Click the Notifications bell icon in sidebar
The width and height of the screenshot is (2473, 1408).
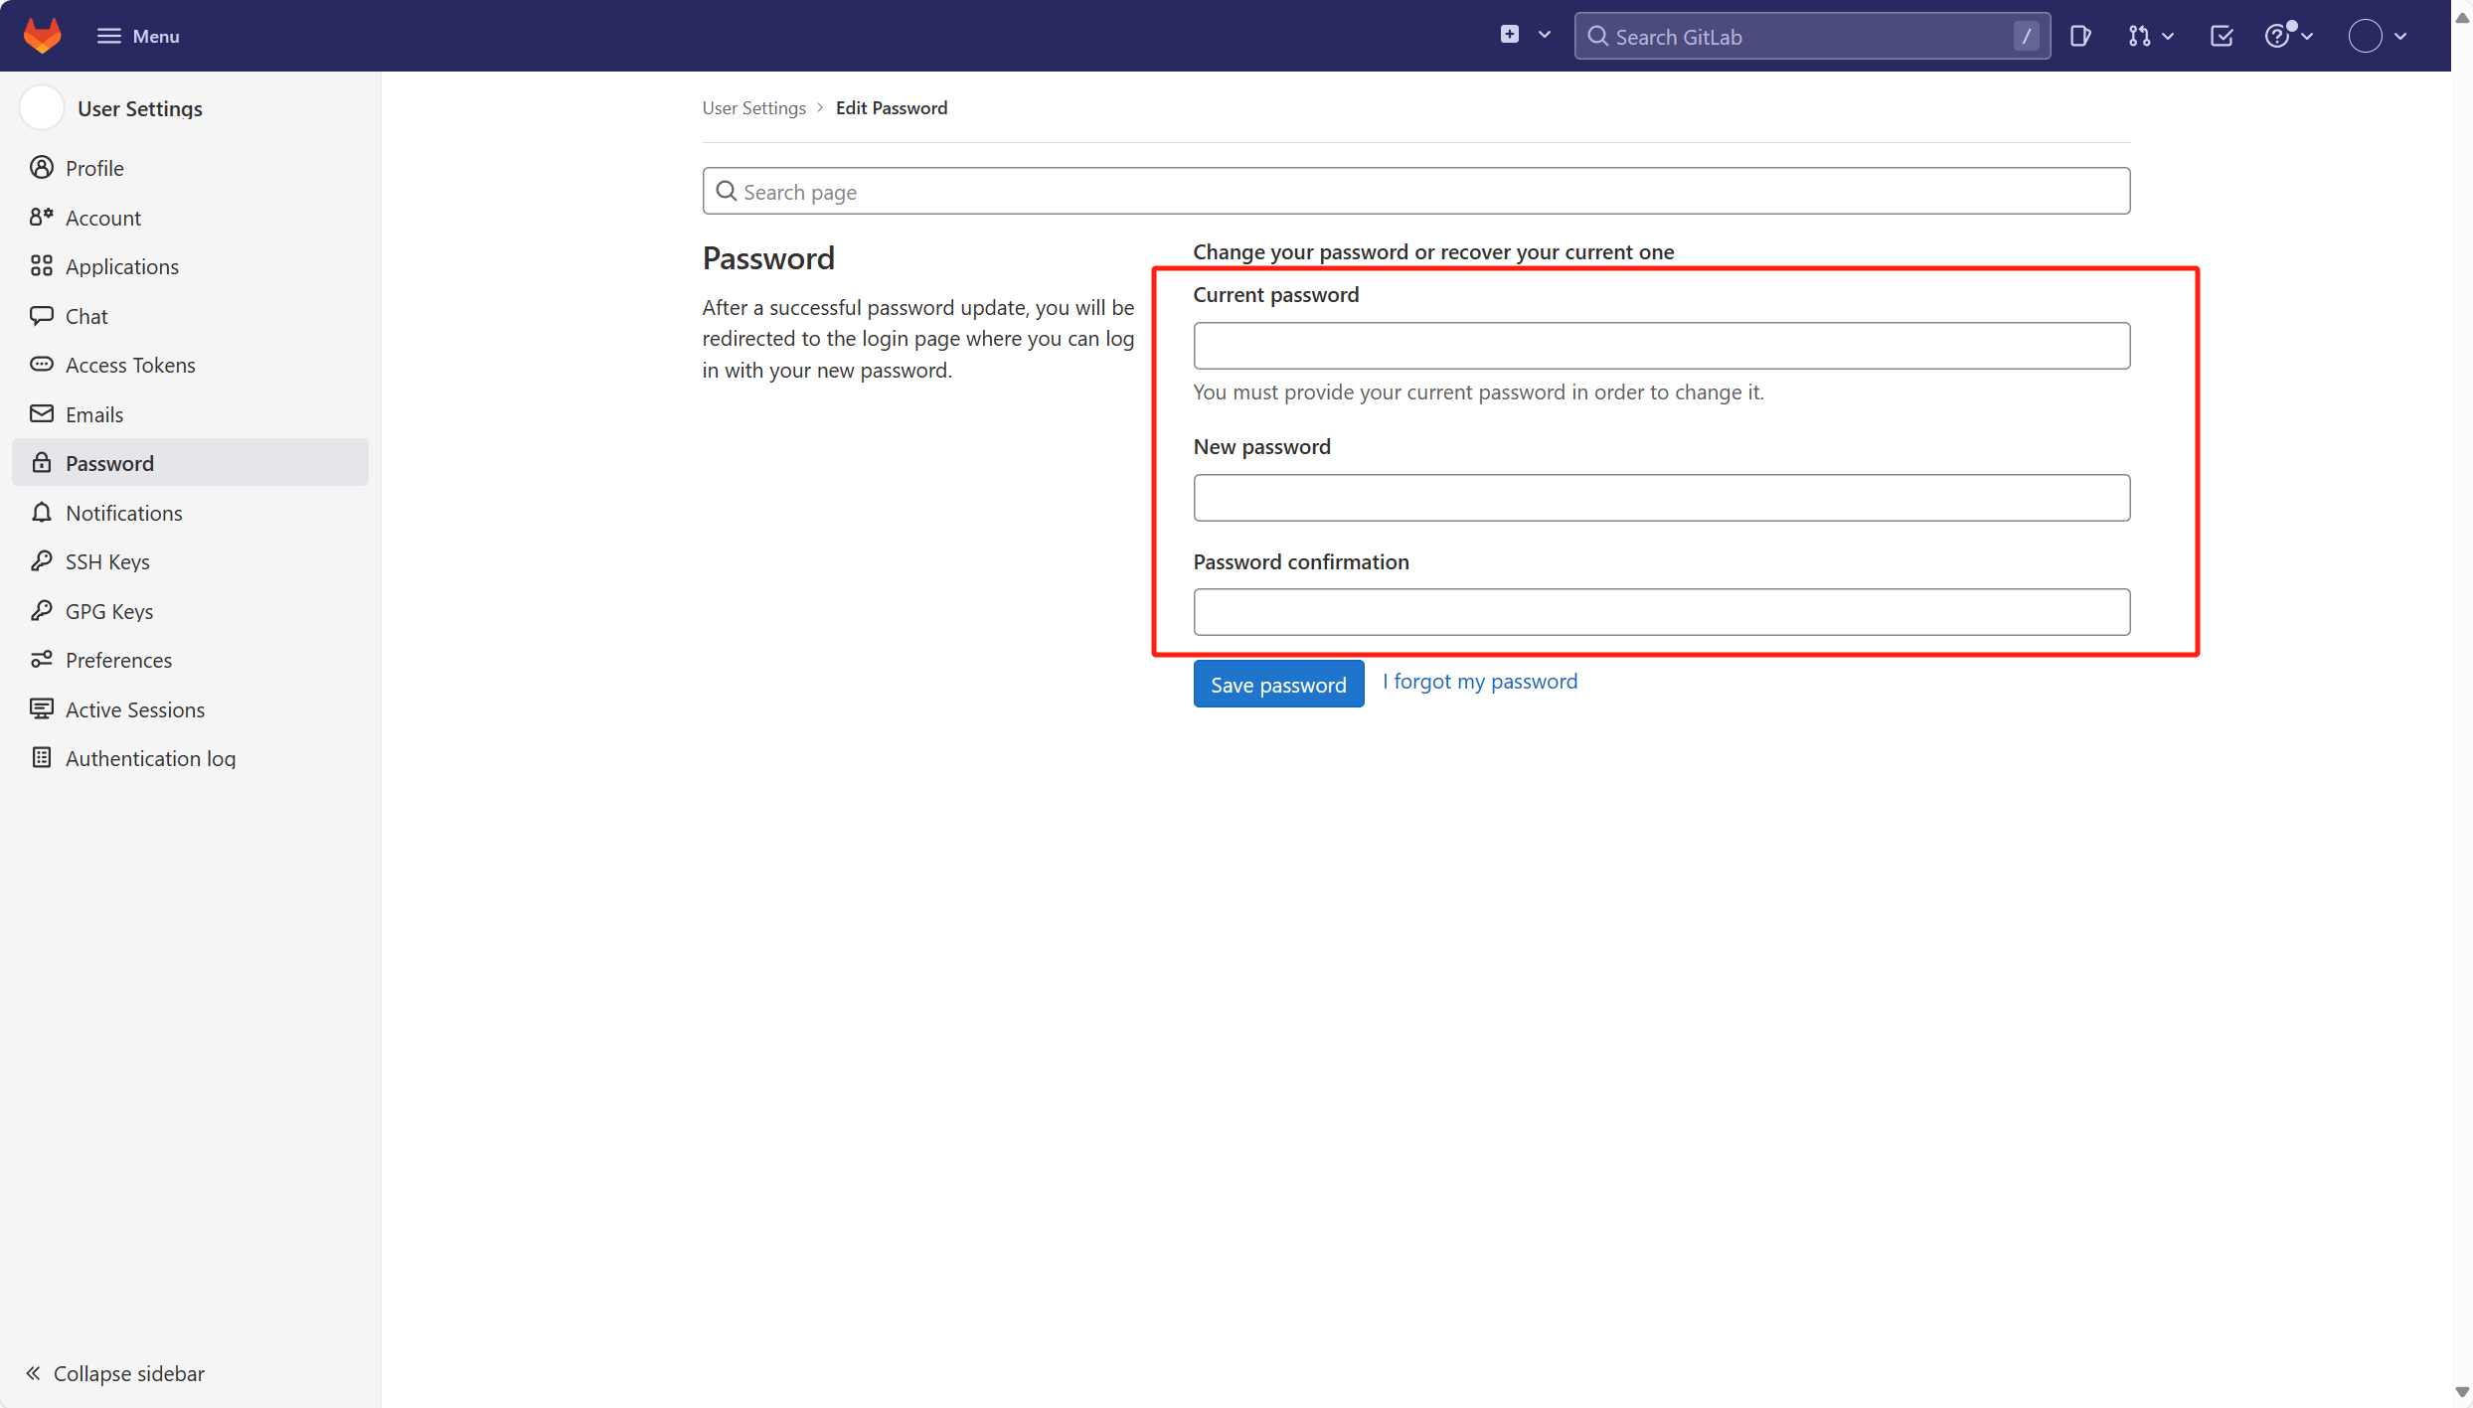point(41,513)
